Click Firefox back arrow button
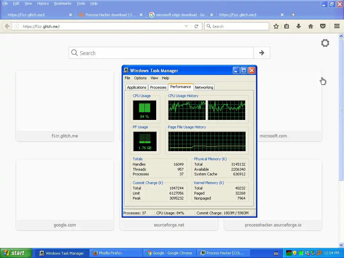This screenshot has height=258, width=344. 7,26
